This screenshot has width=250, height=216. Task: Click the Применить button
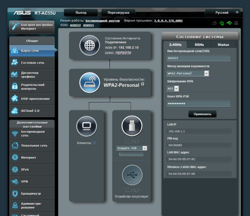pyautogui.click(x=202, y=114)
